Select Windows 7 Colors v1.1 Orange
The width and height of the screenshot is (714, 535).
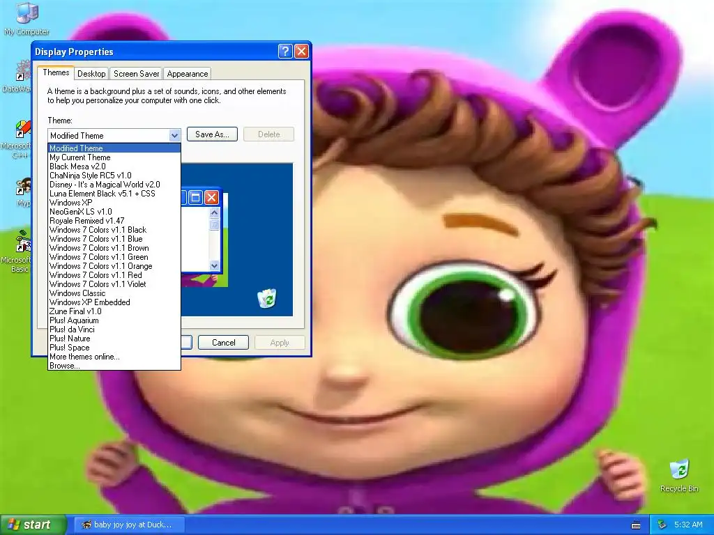tap(114, 266)
